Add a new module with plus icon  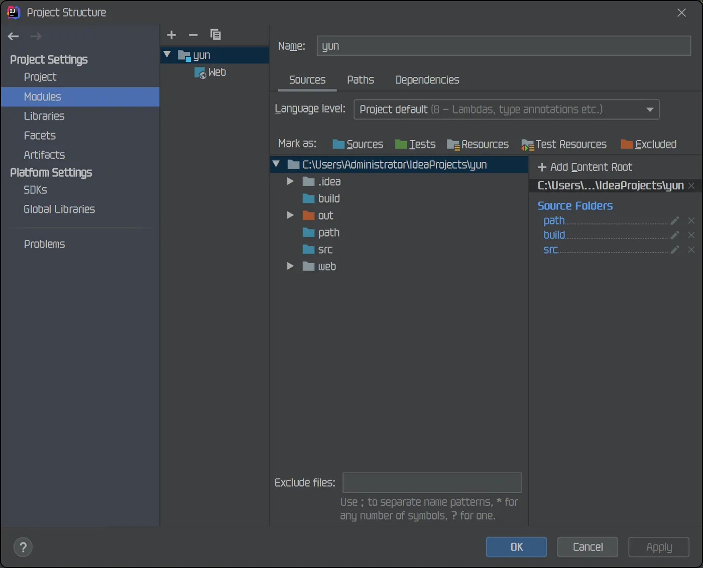[172, 35]
